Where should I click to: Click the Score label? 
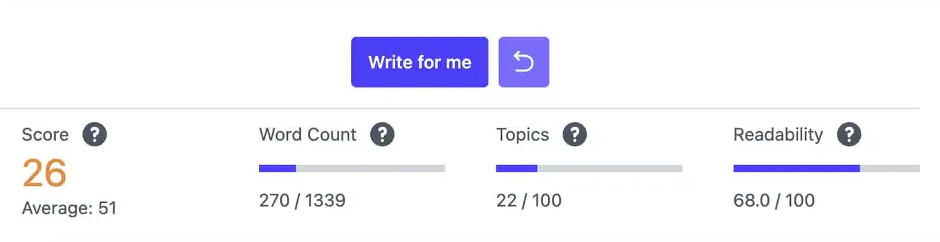(45, 135)
